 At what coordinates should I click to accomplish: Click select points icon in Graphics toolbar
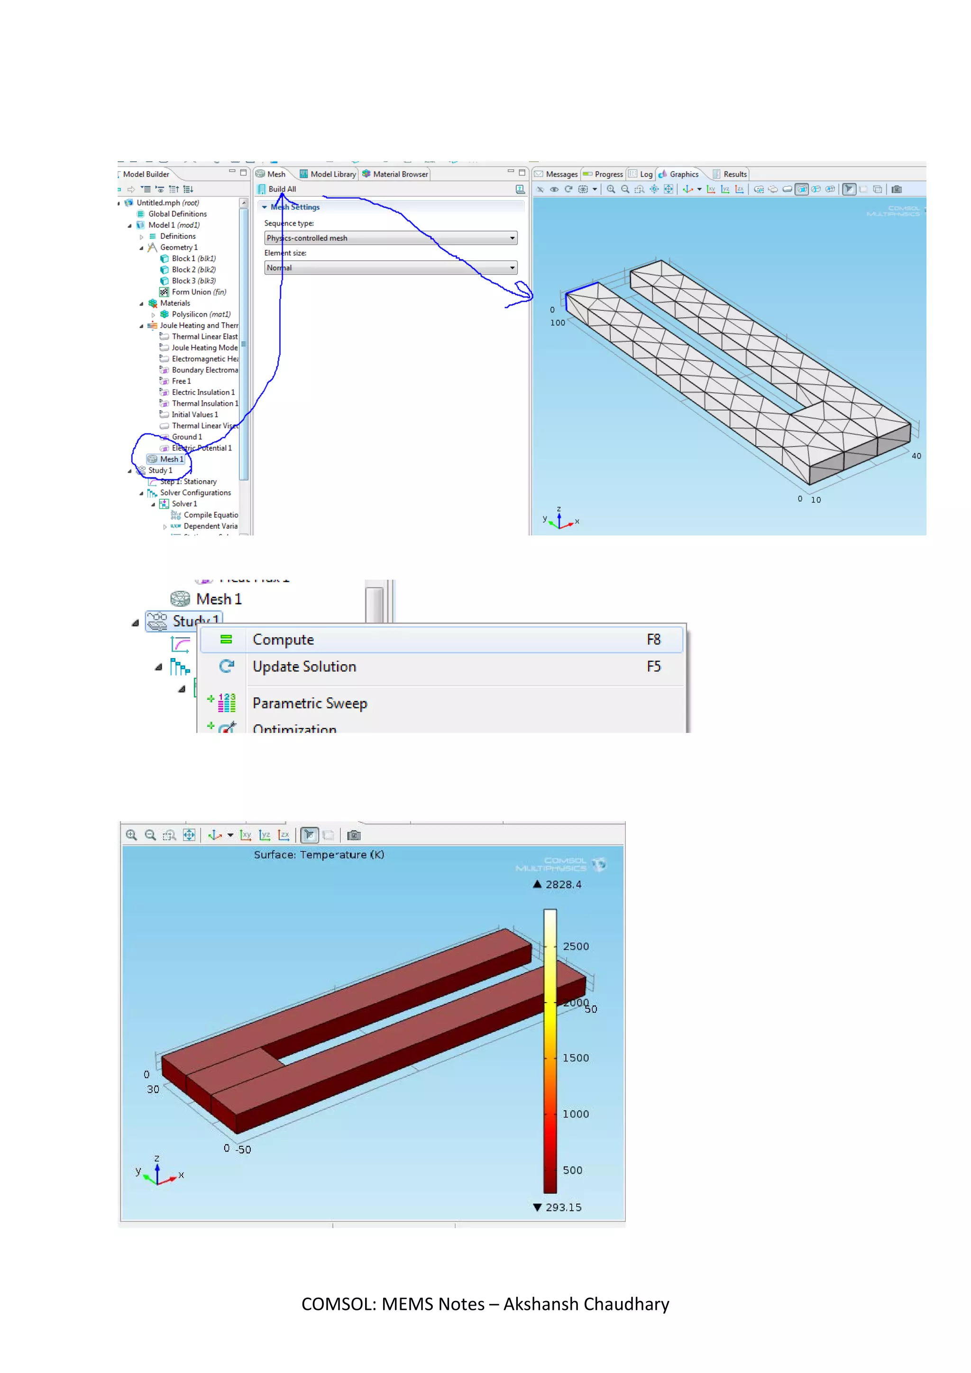click(831, 190)
